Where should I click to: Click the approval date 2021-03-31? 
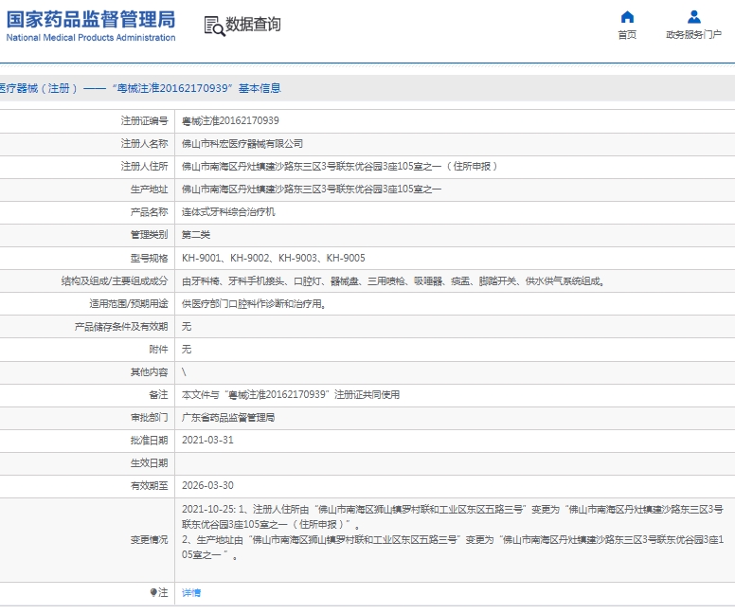click(x=207, y=440)
